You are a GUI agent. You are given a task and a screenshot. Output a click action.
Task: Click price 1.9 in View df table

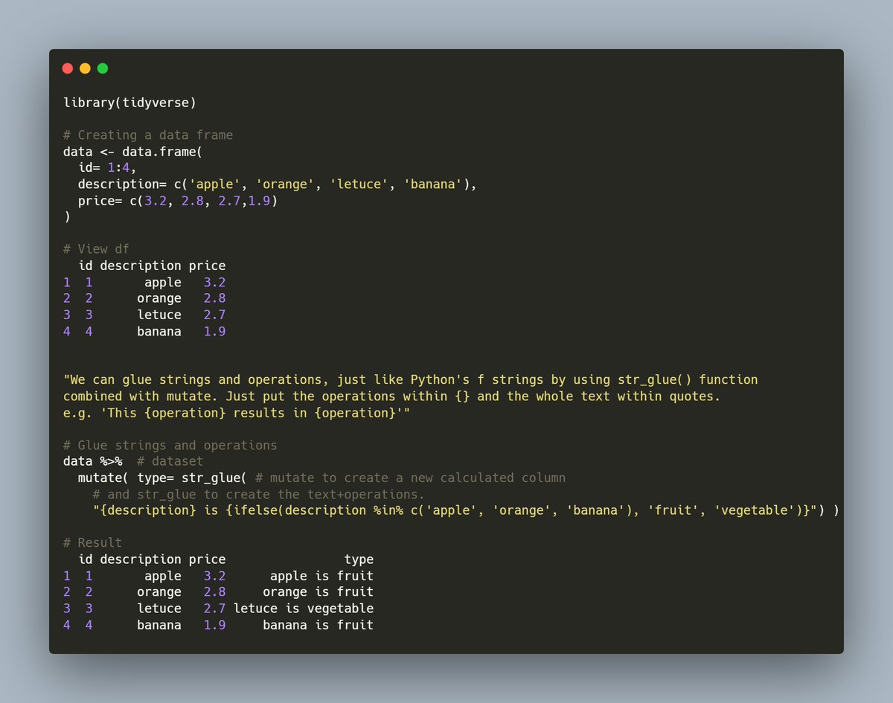(214, 331)
